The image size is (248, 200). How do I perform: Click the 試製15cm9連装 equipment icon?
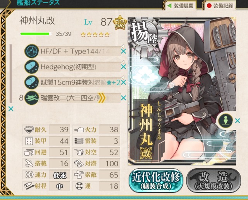coord(32,82)
